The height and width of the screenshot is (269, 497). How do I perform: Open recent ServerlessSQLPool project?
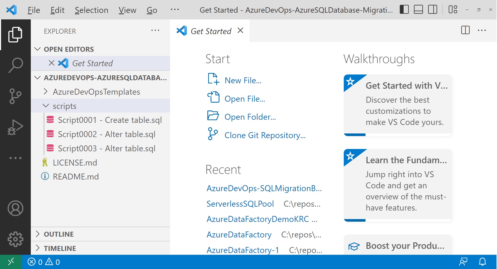pyautogui.click(x=240, y=204)
